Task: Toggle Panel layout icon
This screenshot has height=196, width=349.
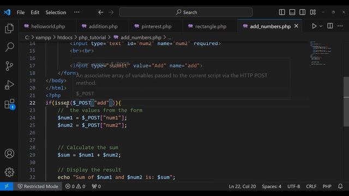Action: (x=292, y=12)
